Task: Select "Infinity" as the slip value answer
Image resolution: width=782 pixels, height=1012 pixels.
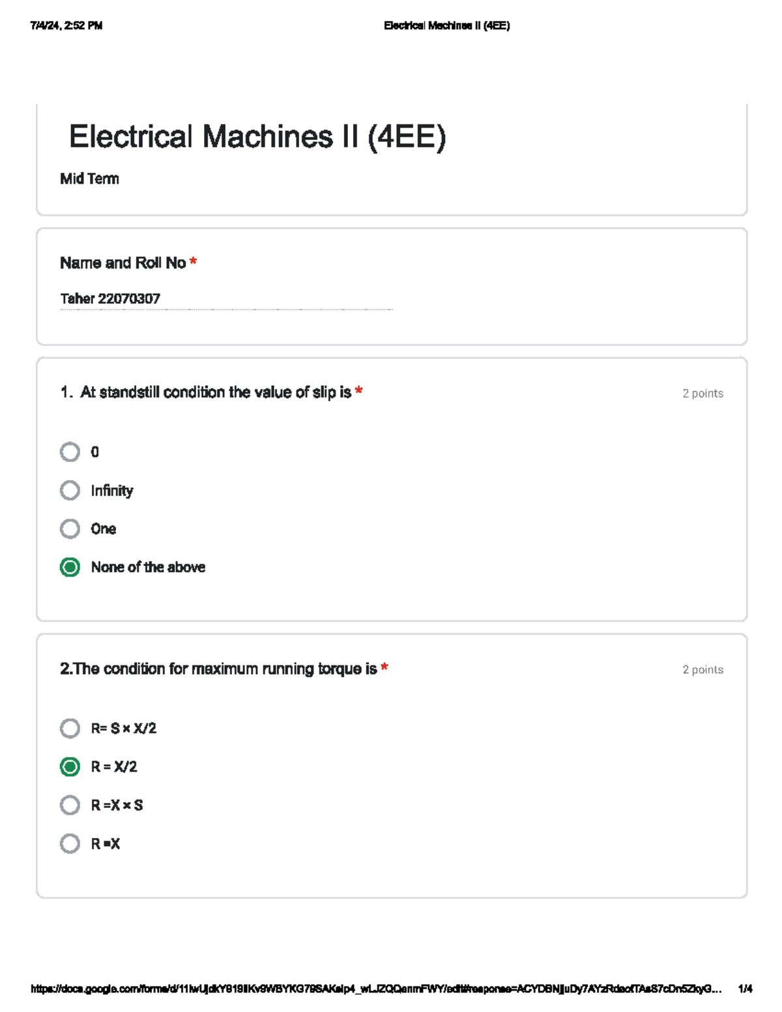Action: [x=70, y=490]
